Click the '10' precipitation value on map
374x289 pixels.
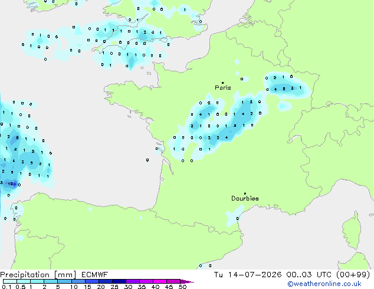10,184
